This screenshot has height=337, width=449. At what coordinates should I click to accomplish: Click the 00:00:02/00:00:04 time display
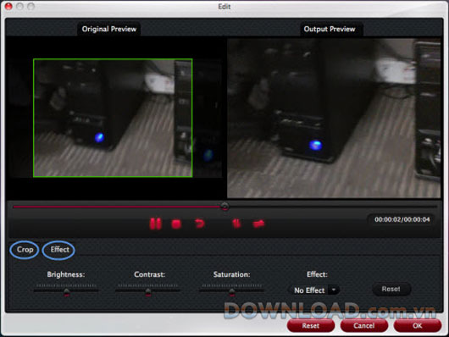pyautogui.click(x=402, y=219)
